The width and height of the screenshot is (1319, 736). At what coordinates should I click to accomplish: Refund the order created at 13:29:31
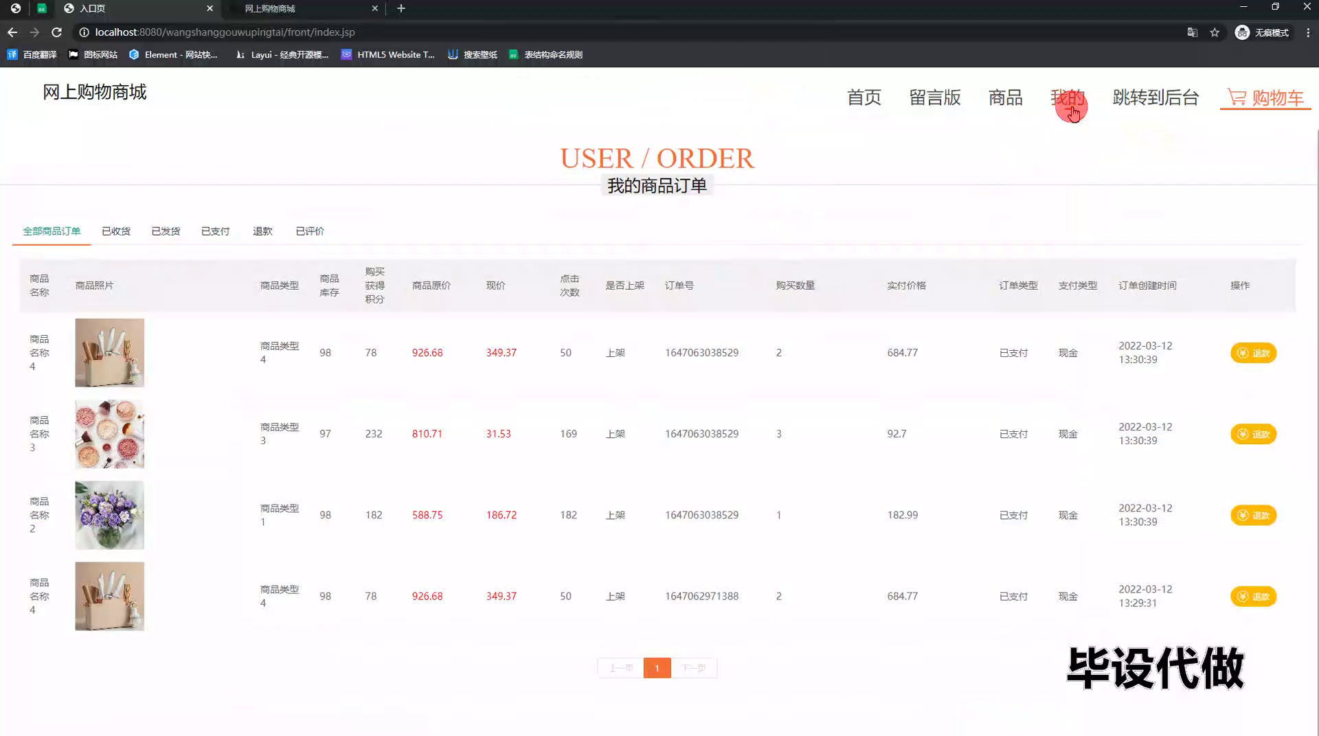click(x=1253, y=597)
